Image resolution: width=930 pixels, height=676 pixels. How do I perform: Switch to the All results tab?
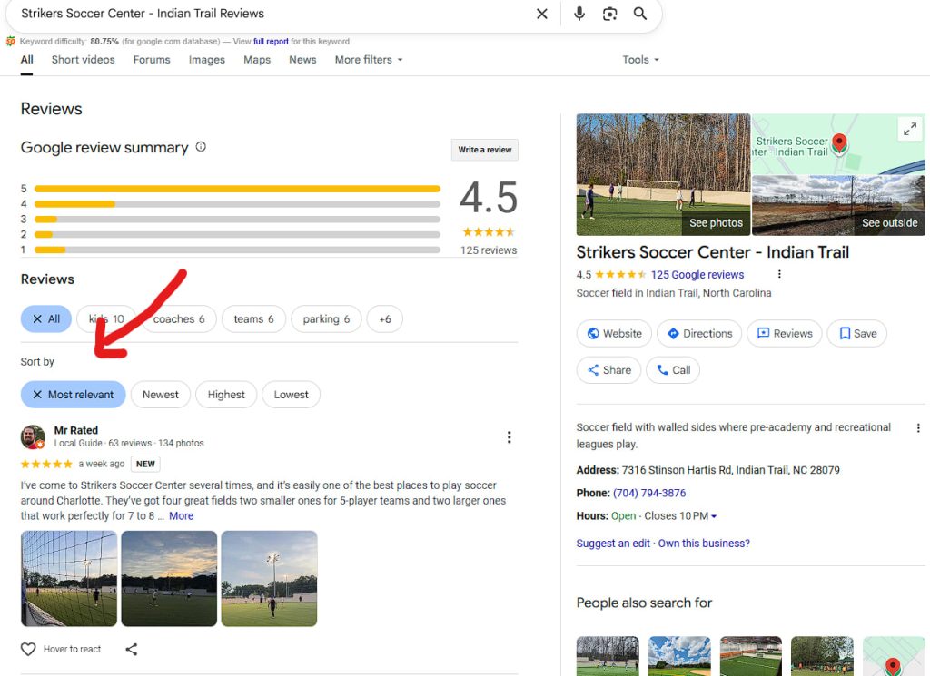point(26,60)
